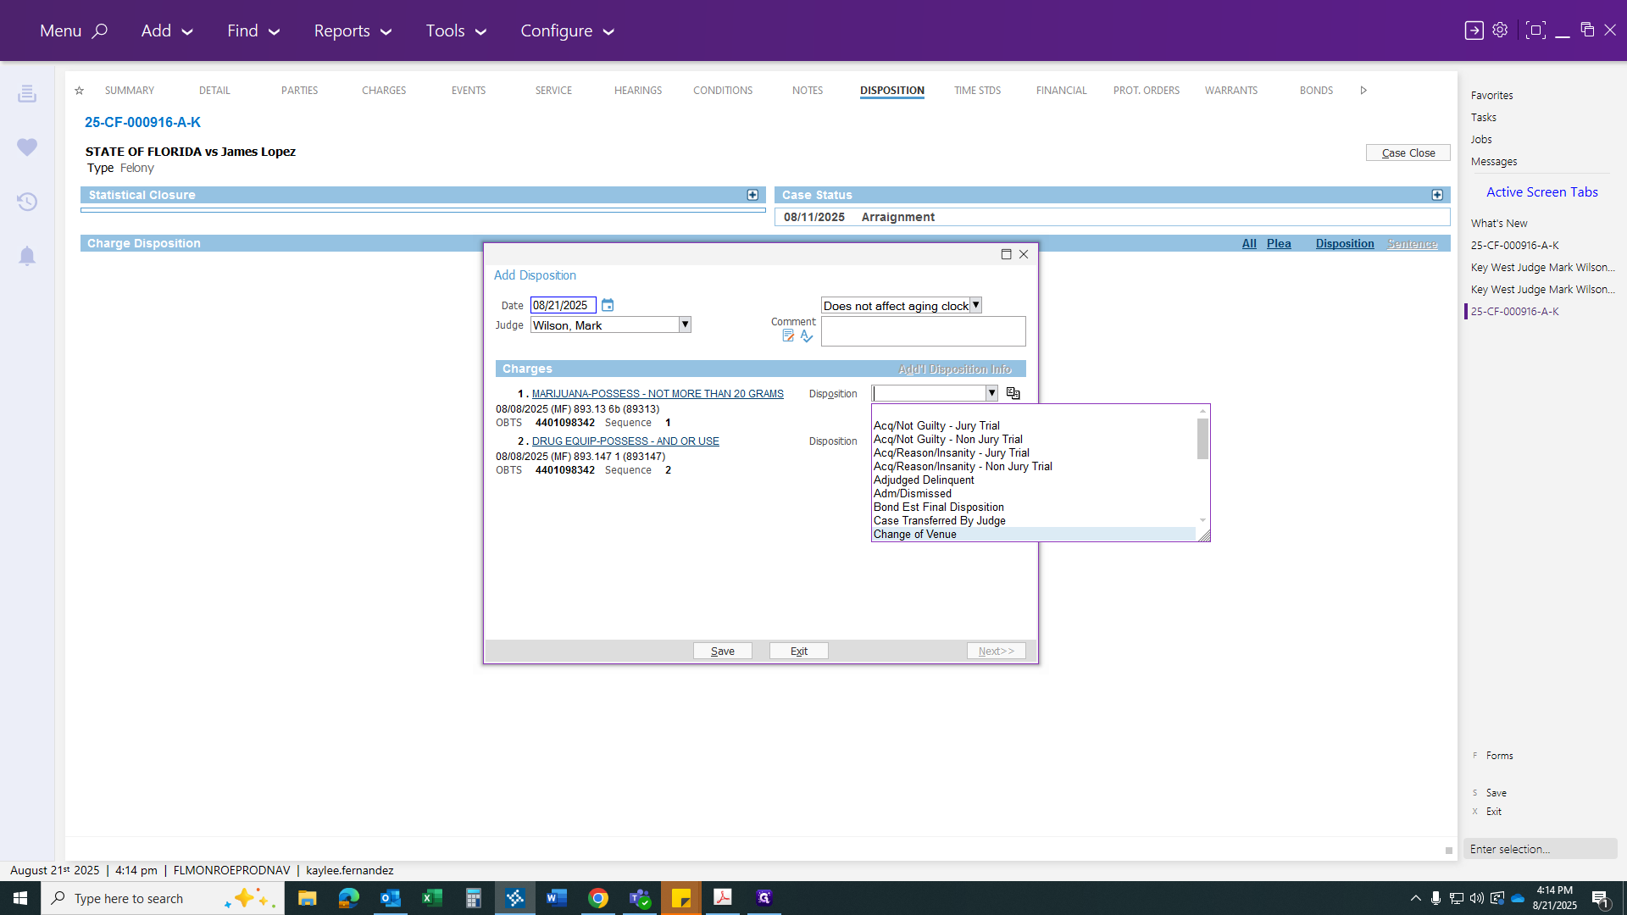Click the copy disposition icon beside charge 1
1627x915 pixels.
[1013, 393]
